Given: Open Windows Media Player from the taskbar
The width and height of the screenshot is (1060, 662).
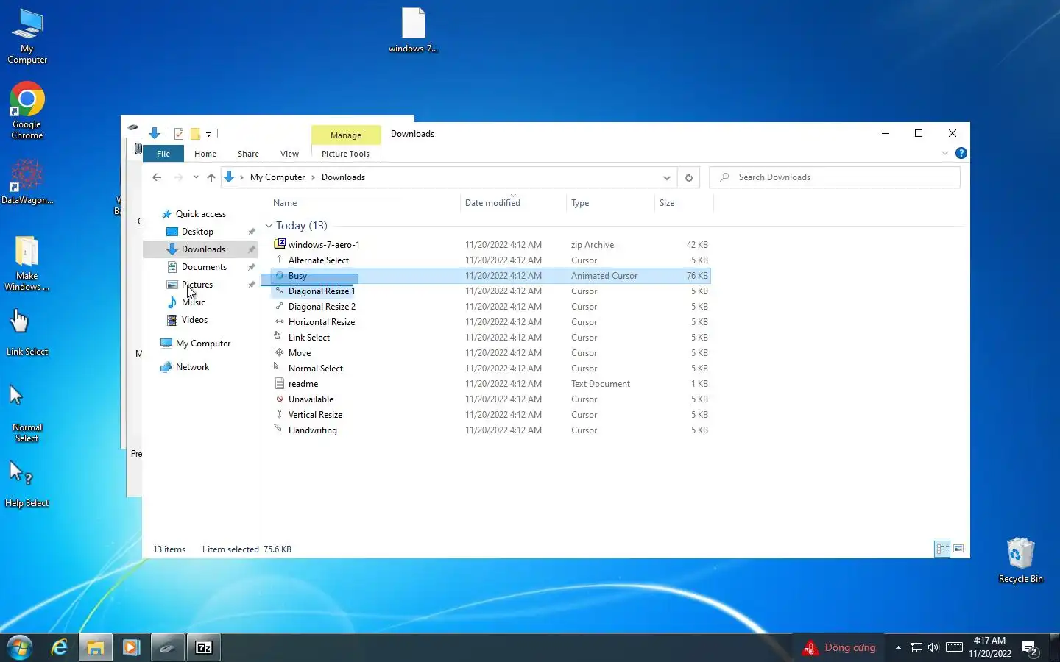Looking at the screenshot, I should (131, 647).
